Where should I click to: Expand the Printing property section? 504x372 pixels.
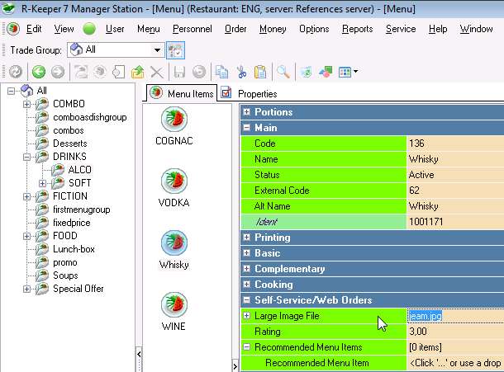pos(246,238)
